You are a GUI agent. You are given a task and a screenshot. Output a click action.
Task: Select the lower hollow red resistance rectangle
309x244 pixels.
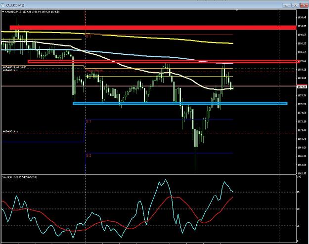[164, 62]
